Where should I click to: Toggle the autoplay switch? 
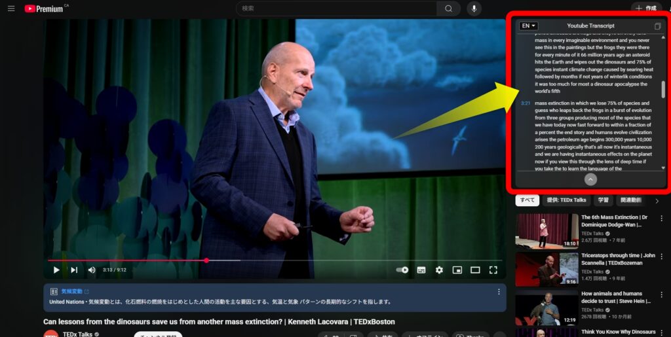[x=402, y=270]
